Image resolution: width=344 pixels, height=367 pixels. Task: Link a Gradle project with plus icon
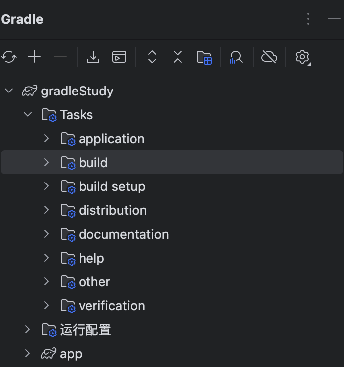pyautogui.click(x=34, y=56)
